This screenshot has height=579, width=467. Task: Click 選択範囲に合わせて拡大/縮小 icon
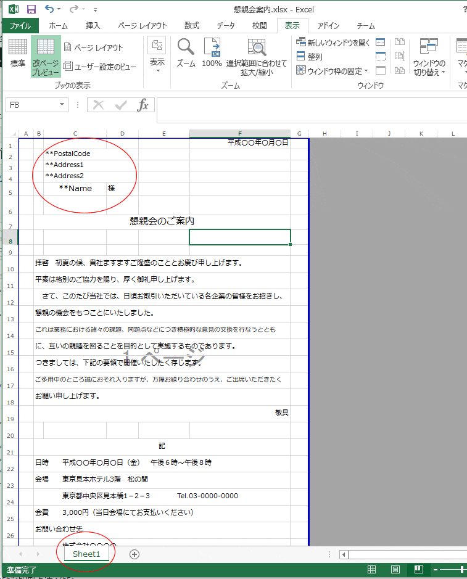[257, 56]
